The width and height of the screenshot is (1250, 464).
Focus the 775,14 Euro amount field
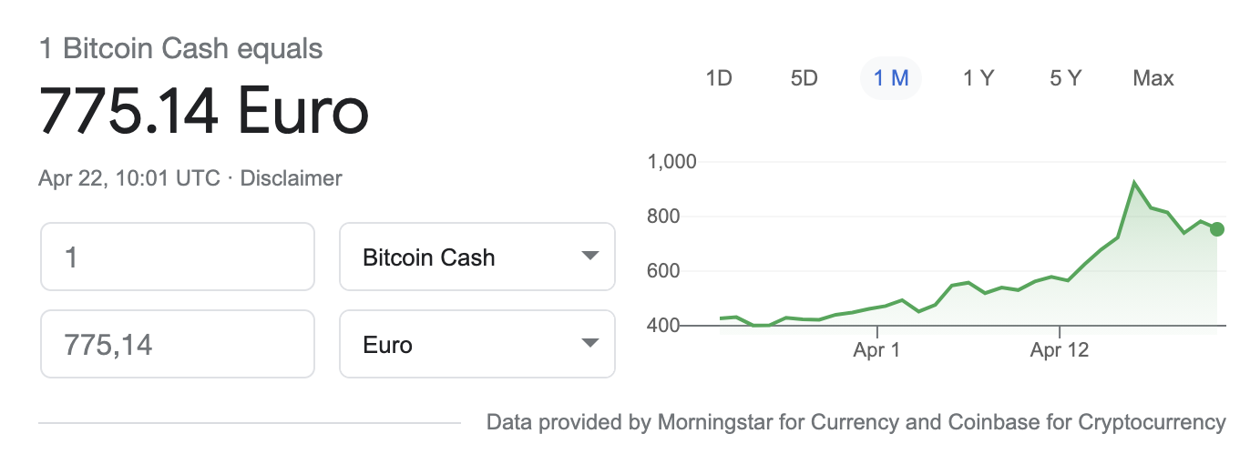[x=178, y=344]
